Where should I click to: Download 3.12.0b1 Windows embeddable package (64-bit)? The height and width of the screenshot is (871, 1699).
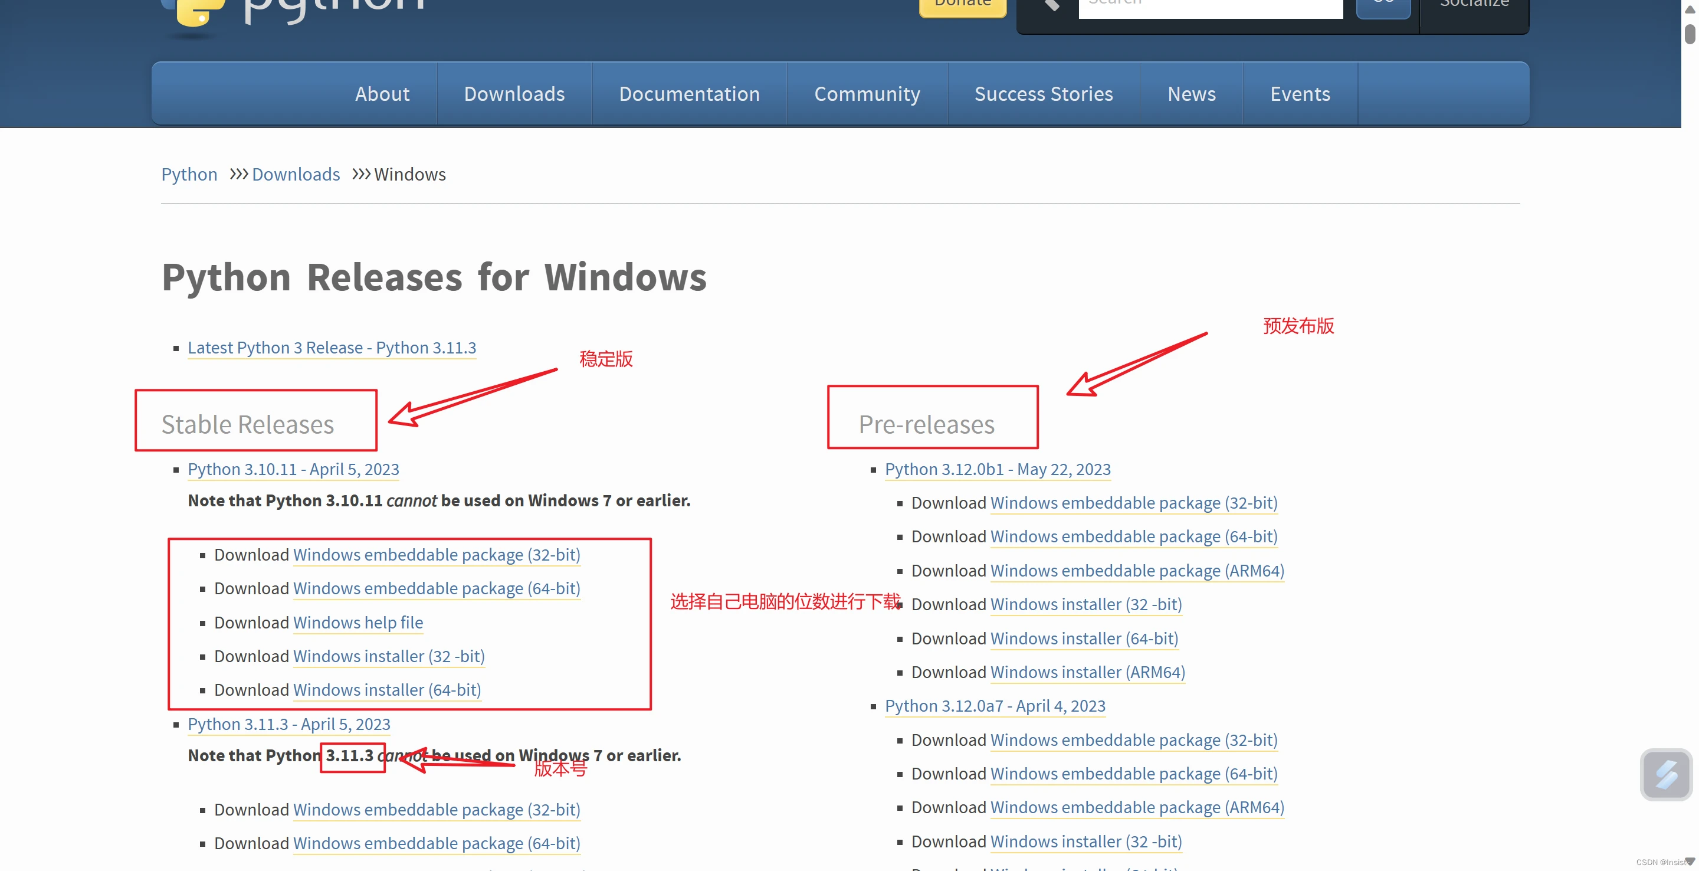click(x=1134, y=536)
